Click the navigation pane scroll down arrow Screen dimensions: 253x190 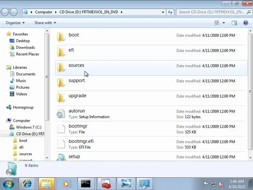tap(47, 158)
